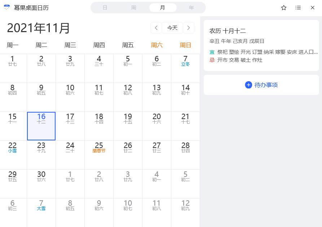Select the 月 month view tab
The image size is (322, 227).
pyautogui.click(x=163, y=8)
